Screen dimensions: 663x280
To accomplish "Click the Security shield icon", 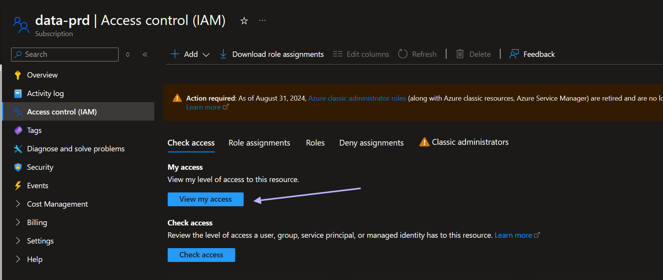I will click(x=18, y=167).
